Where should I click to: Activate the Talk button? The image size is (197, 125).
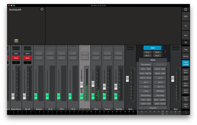pos(186,50)
